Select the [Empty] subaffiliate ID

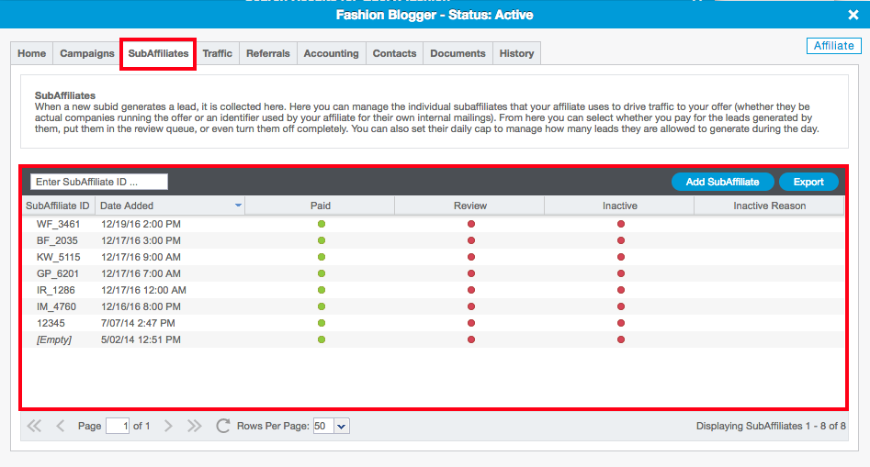tap(54, 339)
